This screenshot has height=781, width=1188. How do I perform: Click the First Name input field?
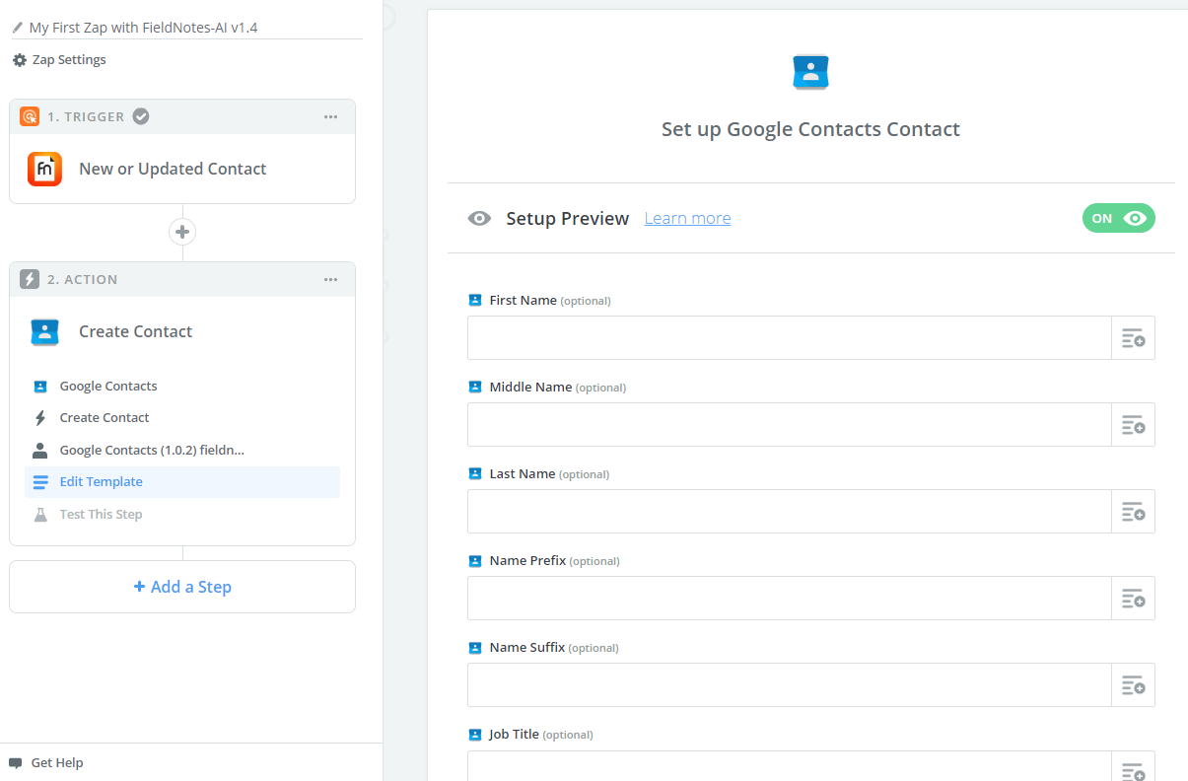point(790,338)
